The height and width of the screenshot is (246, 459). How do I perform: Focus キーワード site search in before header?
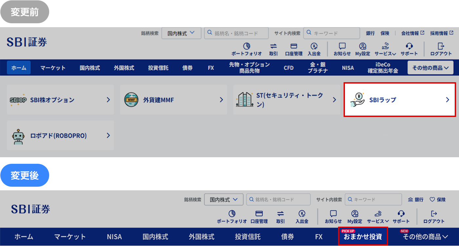[x=331, y=33]
